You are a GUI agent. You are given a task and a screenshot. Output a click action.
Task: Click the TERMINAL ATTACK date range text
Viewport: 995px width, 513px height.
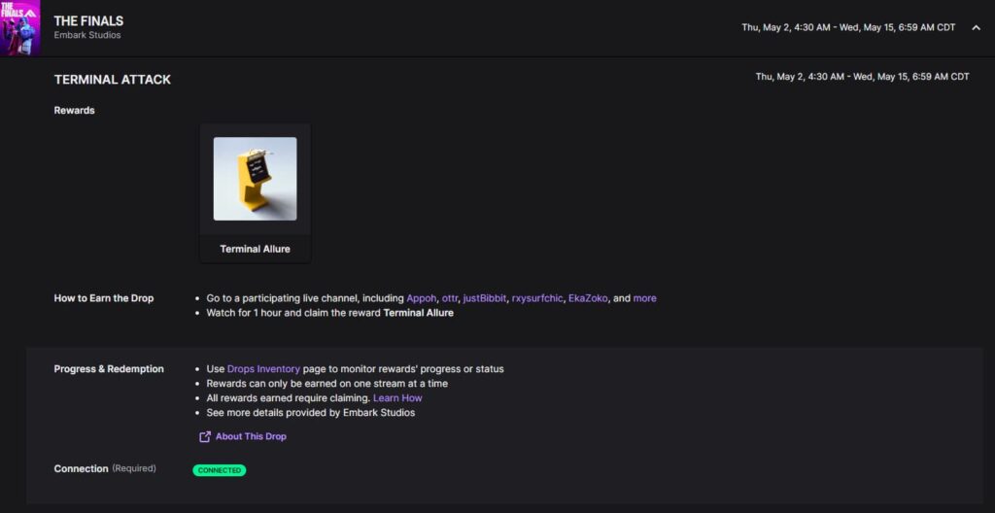[863, 76]
